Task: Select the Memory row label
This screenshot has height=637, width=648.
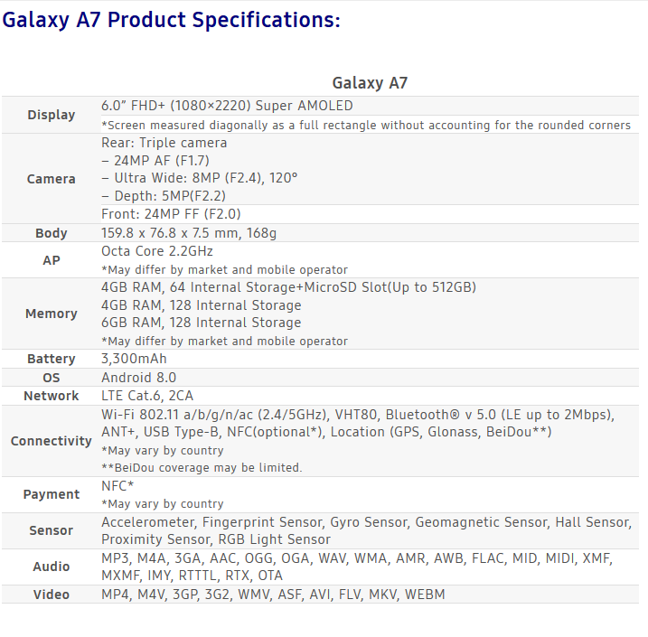Action: tap(52, 314)
